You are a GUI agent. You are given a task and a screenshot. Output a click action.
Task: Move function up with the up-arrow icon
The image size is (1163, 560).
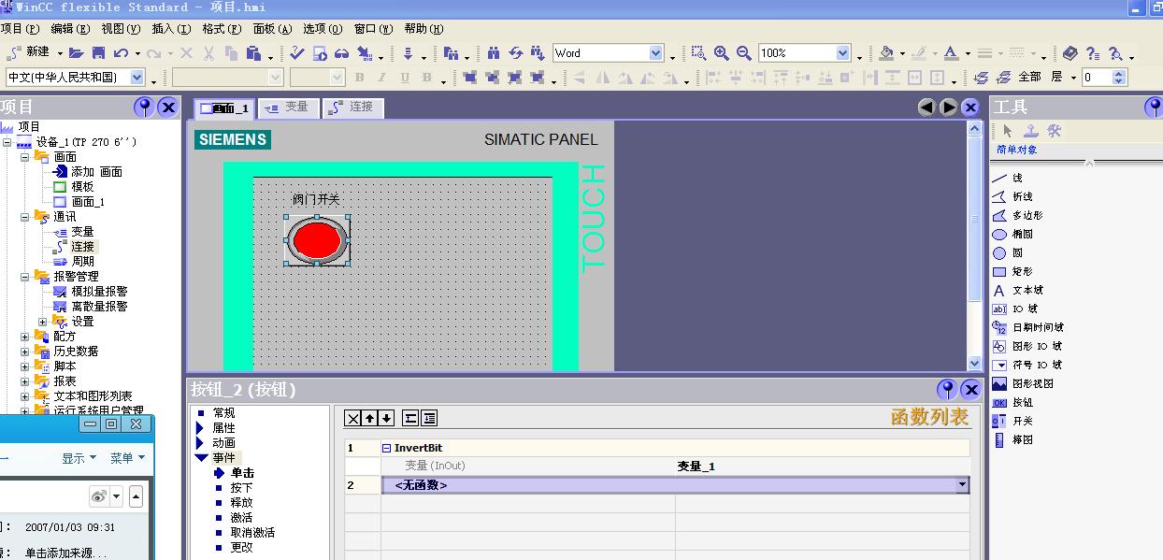369,418
